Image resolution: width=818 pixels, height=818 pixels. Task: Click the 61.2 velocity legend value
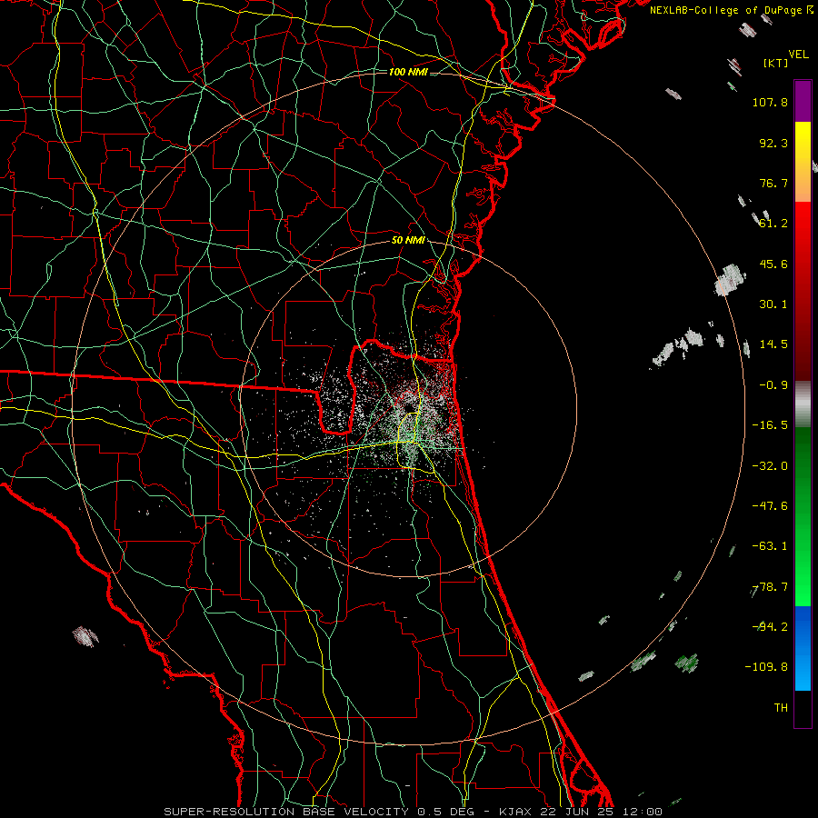pyautogui.click(x=773, y=224)
